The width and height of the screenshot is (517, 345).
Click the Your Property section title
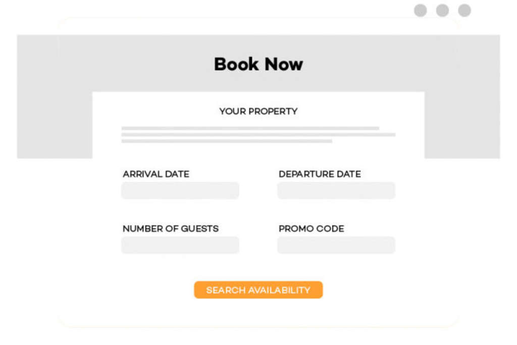[258, 112]
